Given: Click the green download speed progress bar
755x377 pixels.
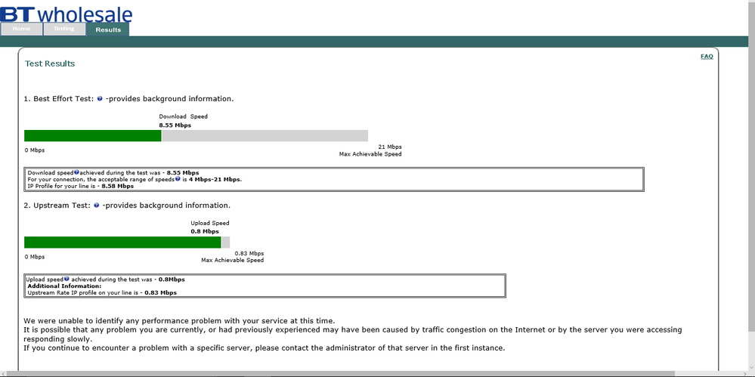Looking at the screenshot, I should coord(93,136).
